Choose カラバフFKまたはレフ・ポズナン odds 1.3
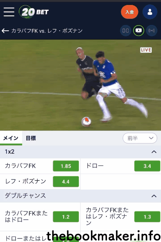The image size is (161, 242). click(x=147, y=217)
